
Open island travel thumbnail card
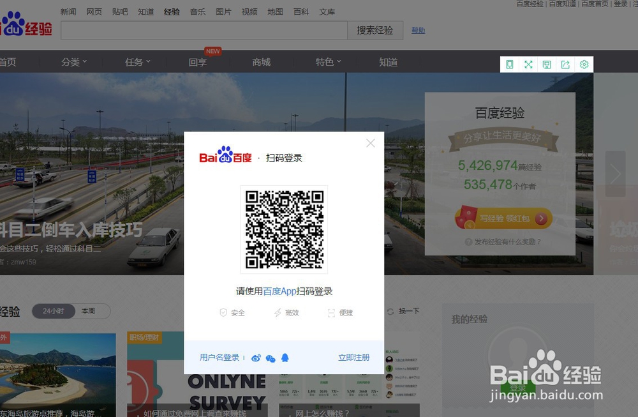point(58,375)
